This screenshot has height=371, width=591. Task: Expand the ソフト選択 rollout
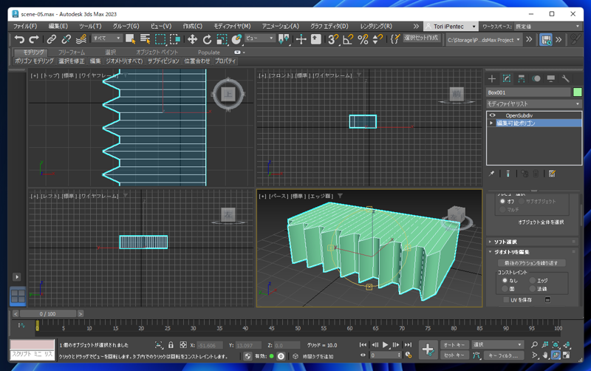pos(505,242)
